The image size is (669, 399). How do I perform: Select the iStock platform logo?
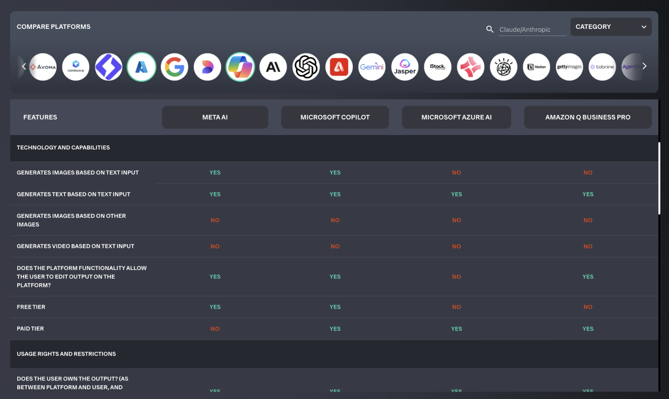[x=438, y=67]
